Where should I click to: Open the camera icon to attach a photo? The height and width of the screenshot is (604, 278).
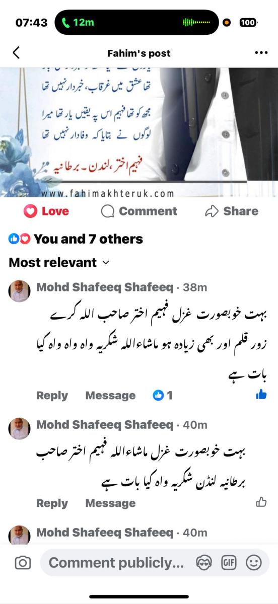(x=22, y=563)
